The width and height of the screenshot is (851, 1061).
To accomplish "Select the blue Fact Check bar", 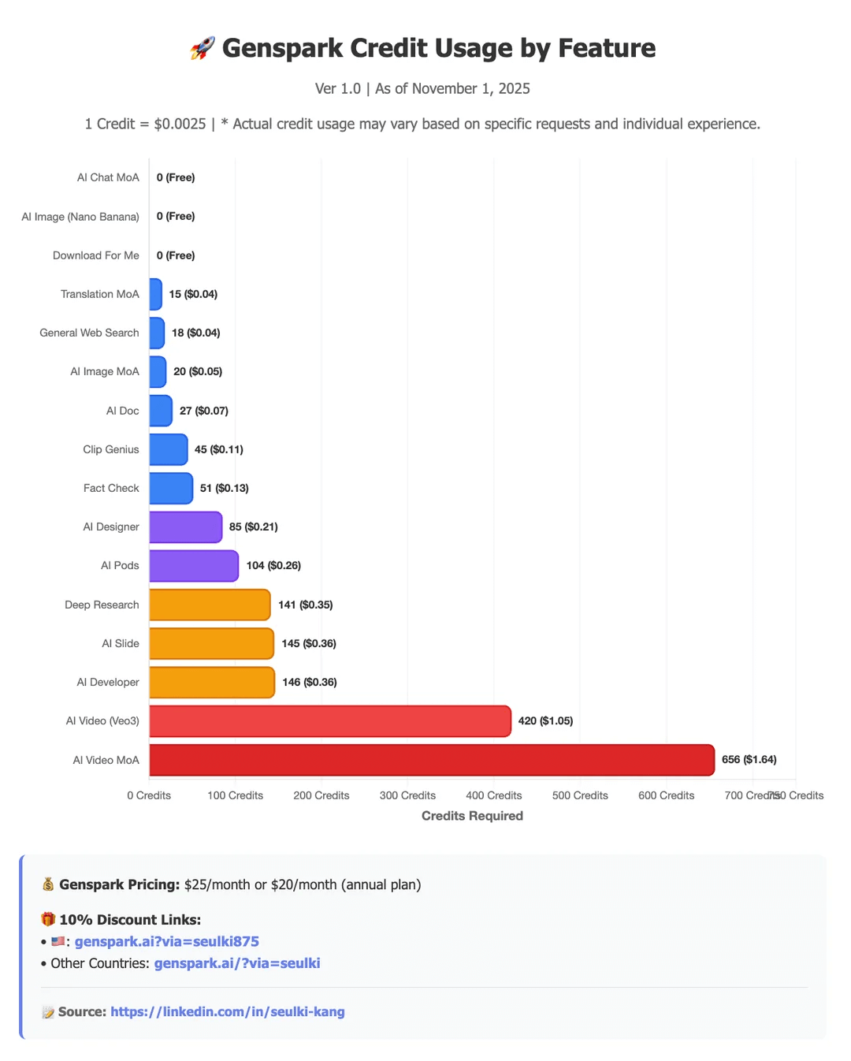I will (171, 489).
